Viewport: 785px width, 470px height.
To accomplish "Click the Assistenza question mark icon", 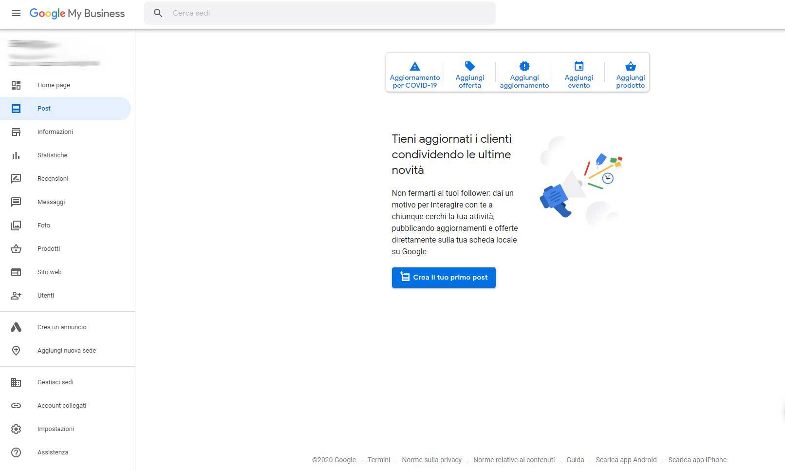I will [16, 452].
